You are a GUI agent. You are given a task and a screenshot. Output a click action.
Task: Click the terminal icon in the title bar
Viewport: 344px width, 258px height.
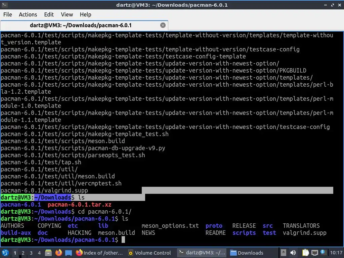pyautogui.click(x=4, y=5)
